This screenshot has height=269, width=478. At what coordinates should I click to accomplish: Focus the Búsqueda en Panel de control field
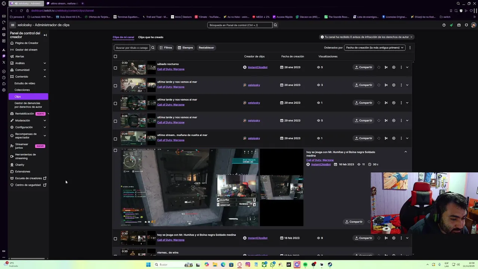pyautogui.click(x=240, y=25)
